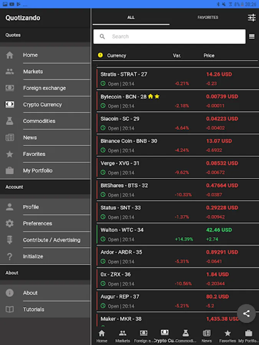Open the list menu beside search
Viewport: 259px width, 345px height.
[x=252, y=36]
